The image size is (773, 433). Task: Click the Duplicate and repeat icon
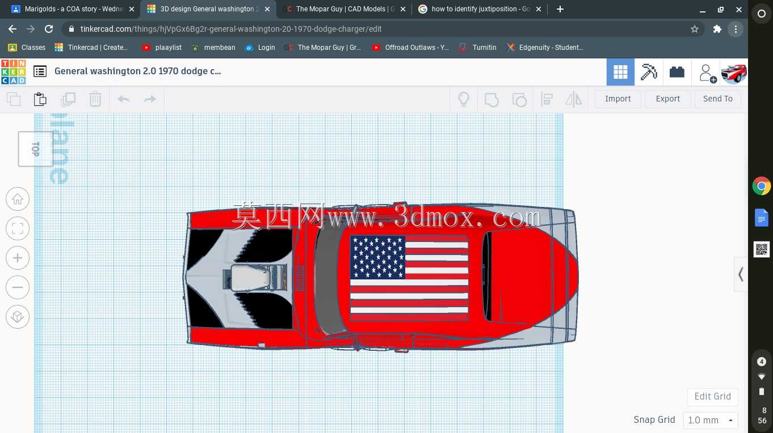tap(68, 99)
